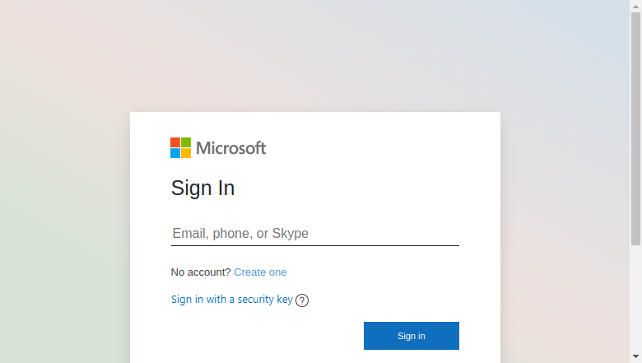Click the underline beneath the email field

click(315, 245)
